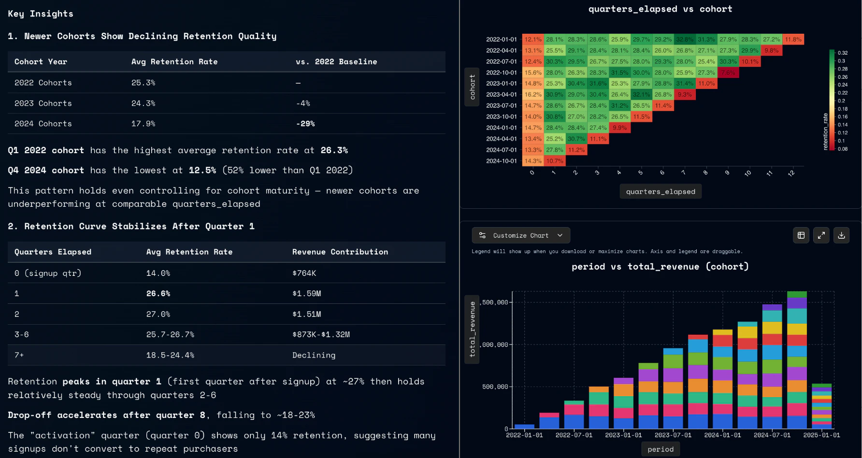This screenshot has width=862, height=458.
Task: Open the chart data table view
Action: click(801, 235)
